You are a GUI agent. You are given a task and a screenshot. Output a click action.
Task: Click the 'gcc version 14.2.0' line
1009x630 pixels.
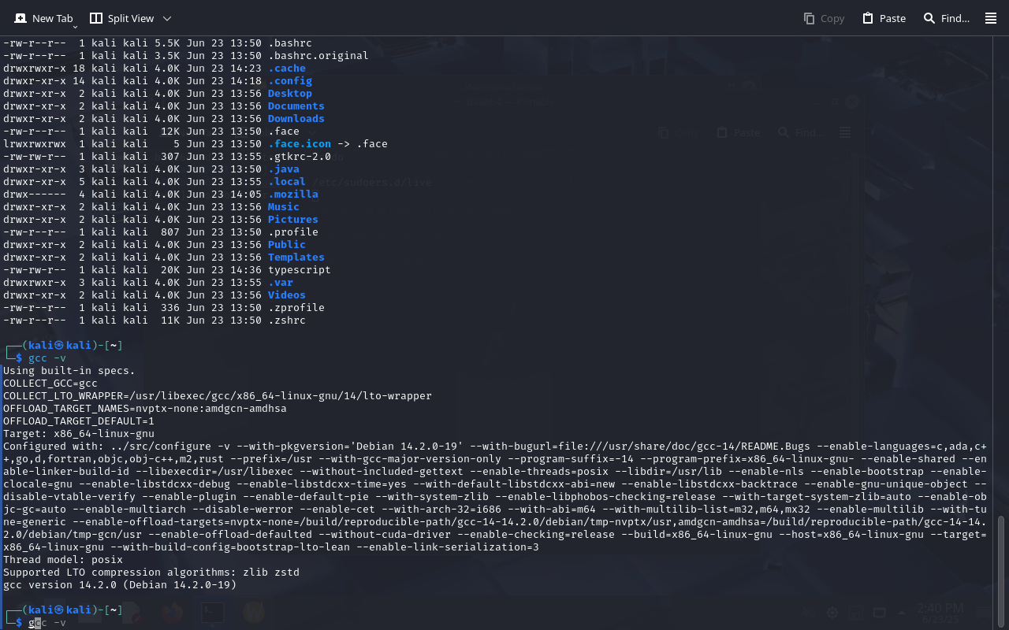click(120, 585)
